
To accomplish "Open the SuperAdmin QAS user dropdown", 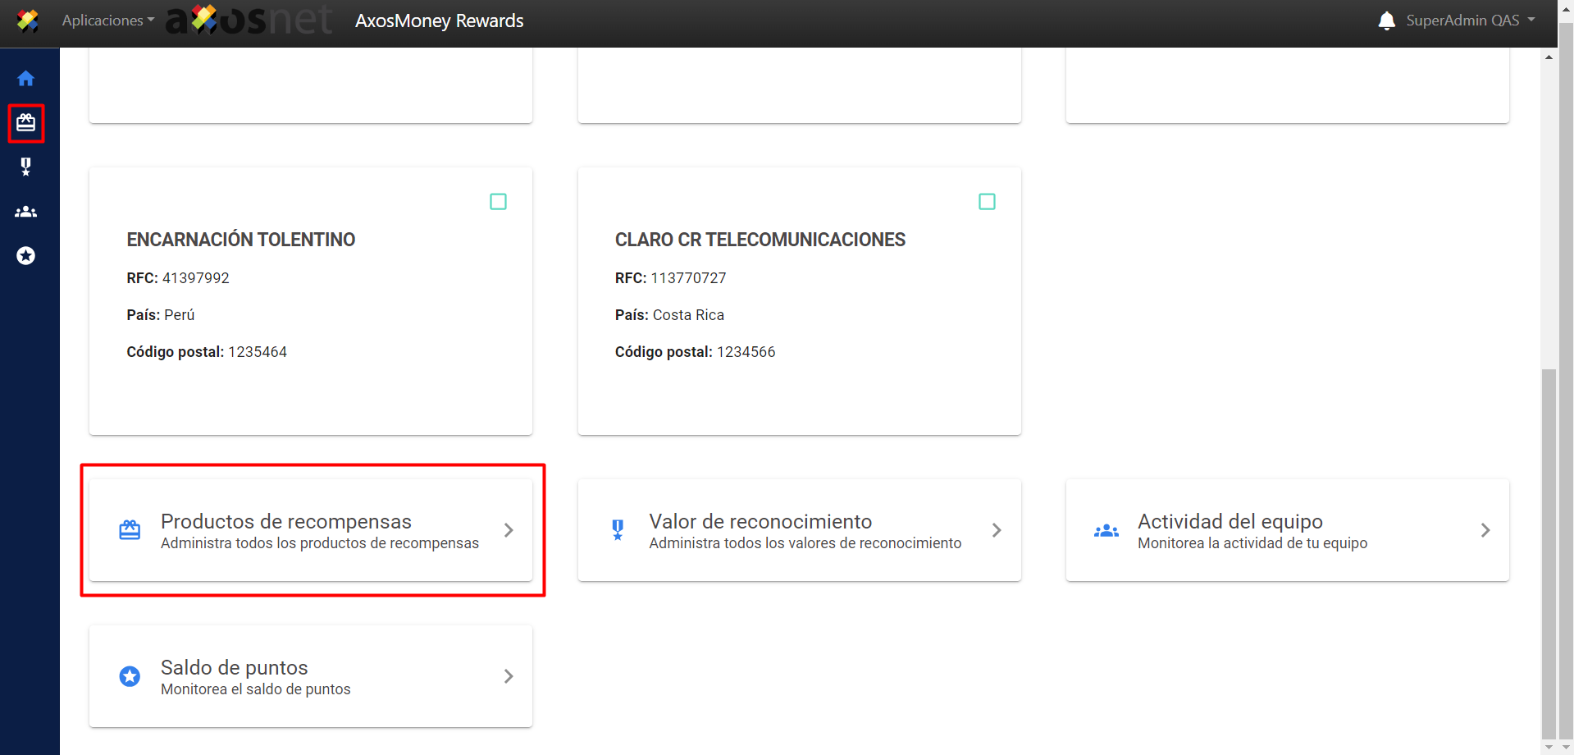I will [1470, 21].
